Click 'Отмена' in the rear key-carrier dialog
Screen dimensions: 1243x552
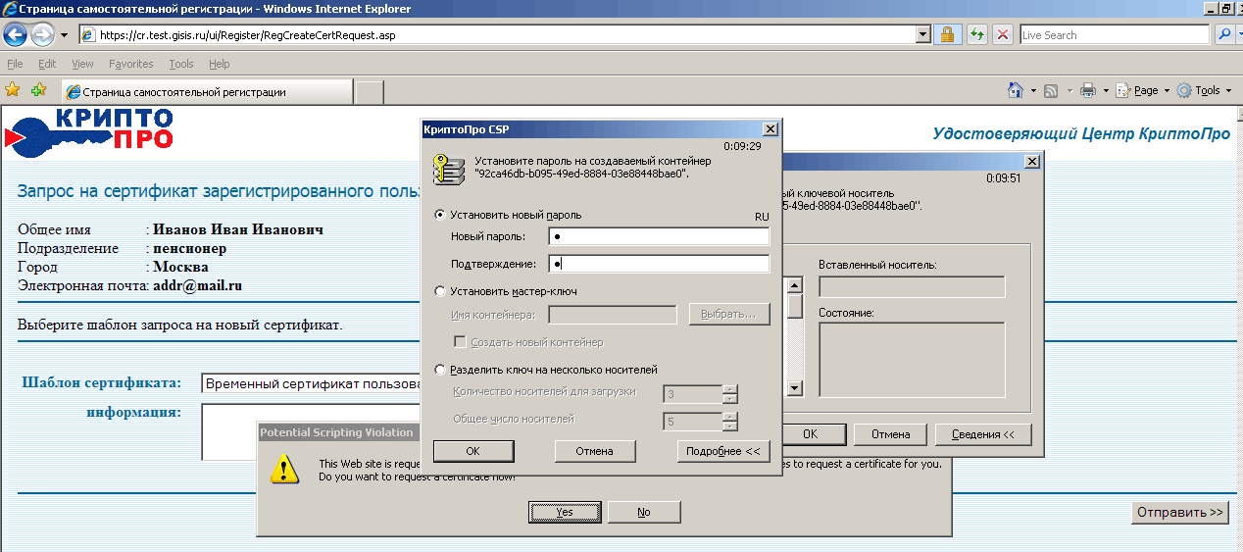(x=890, y=433)
